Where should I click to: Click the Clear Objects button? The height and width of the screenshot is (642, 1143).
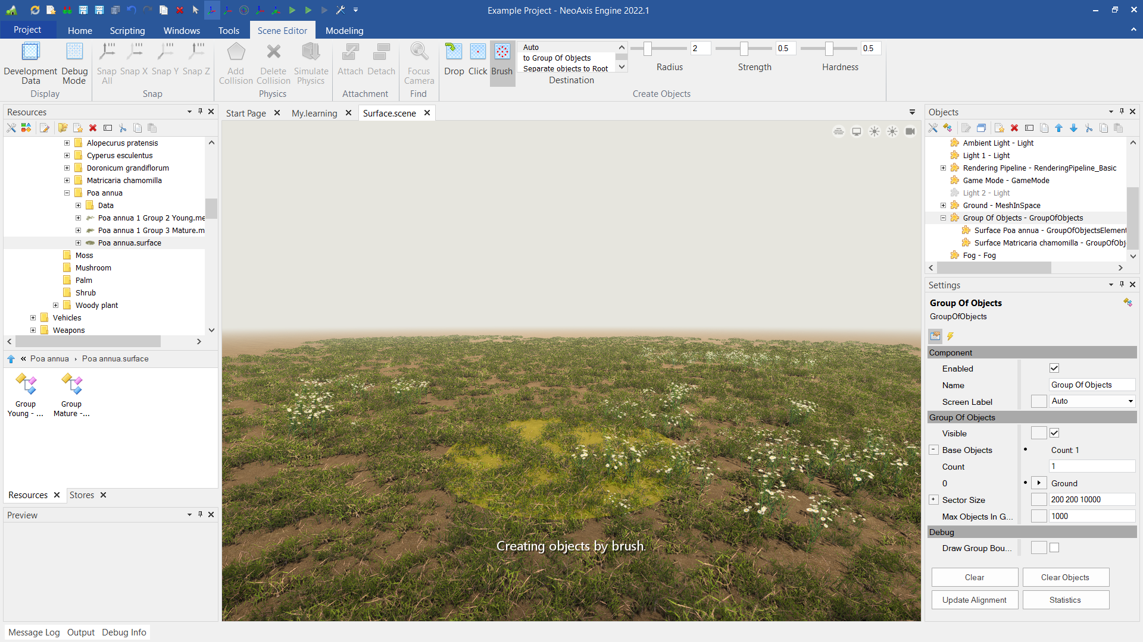[x=1065, y=577]
